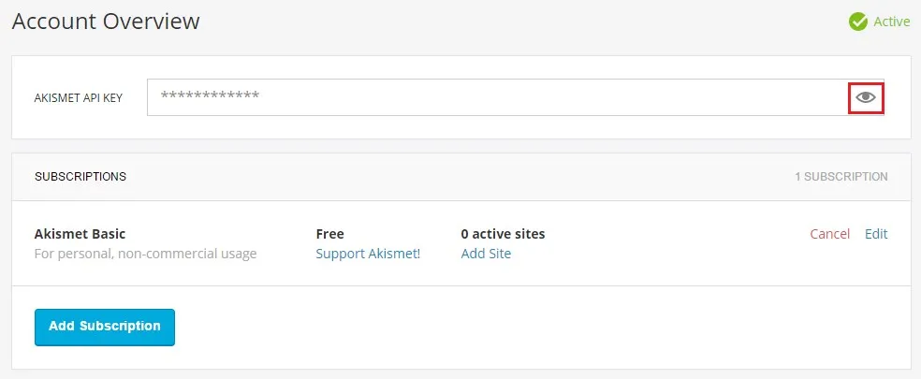The width and height of the screenshot is (921, 379).
Task: Click the SUBSCRIPTIONS section header
Action: tap(80, 176)
